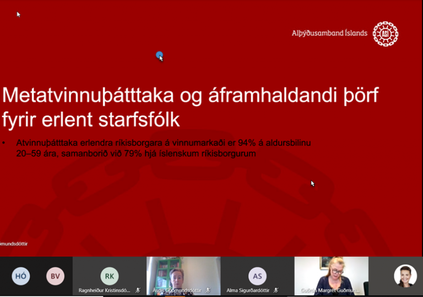Select the BV participant avatar
Screen dimensions: 423x297
[55, 276]
